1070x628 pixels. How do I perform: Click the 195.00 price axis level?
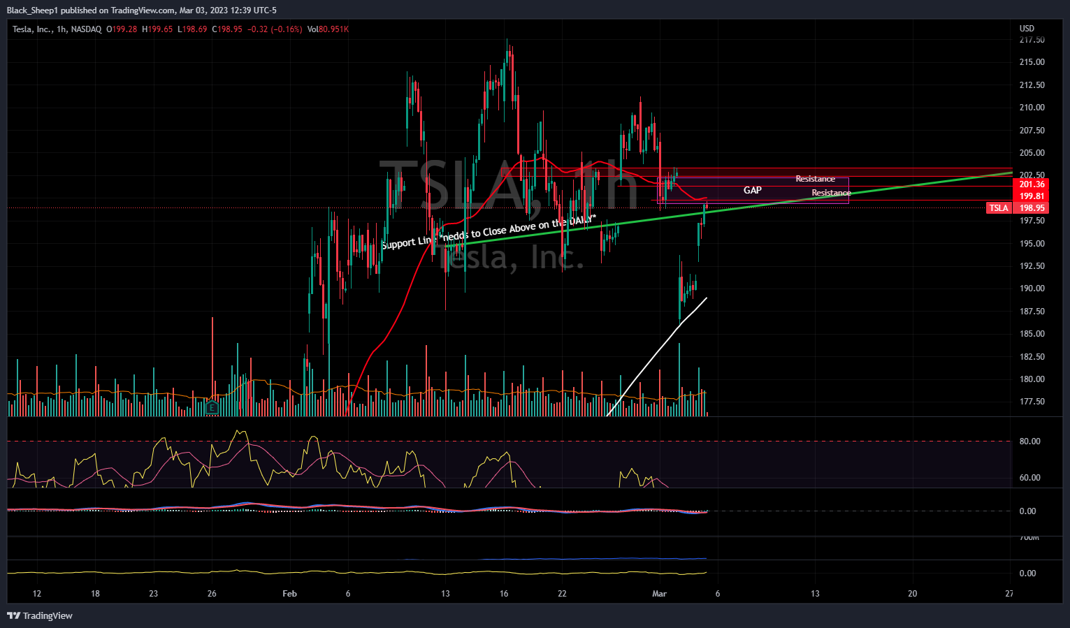1032,244
